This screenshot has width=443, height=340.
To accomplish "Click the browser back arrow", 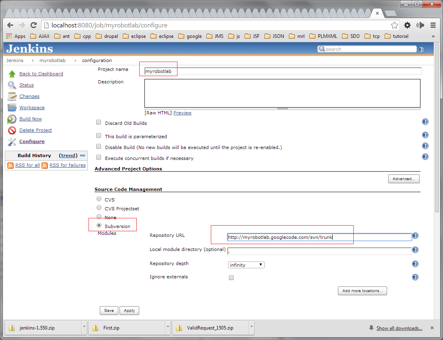I will coord(10,25).
